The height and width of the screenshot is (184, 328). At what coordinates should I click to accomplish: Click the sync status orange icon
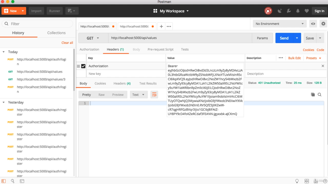(x=268, y=11)
